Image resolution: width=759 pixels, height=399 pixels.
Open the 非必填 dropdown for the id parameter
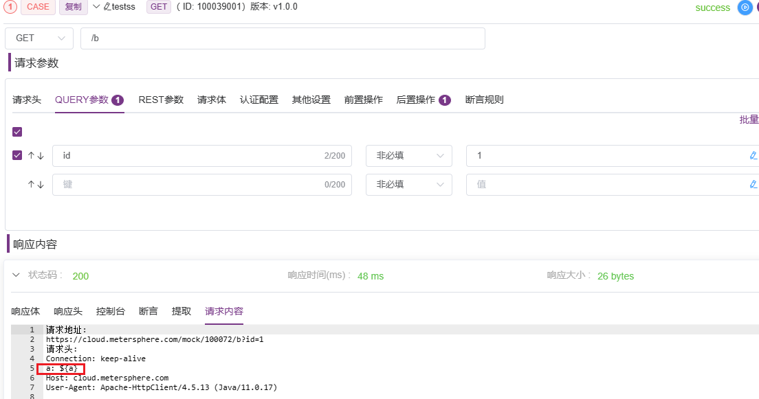408,155
